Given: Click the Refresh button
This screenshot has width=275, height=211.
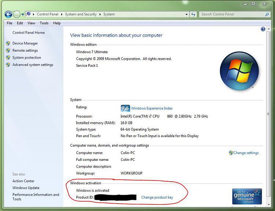Looking at the screenshot, I should (193, 14).
